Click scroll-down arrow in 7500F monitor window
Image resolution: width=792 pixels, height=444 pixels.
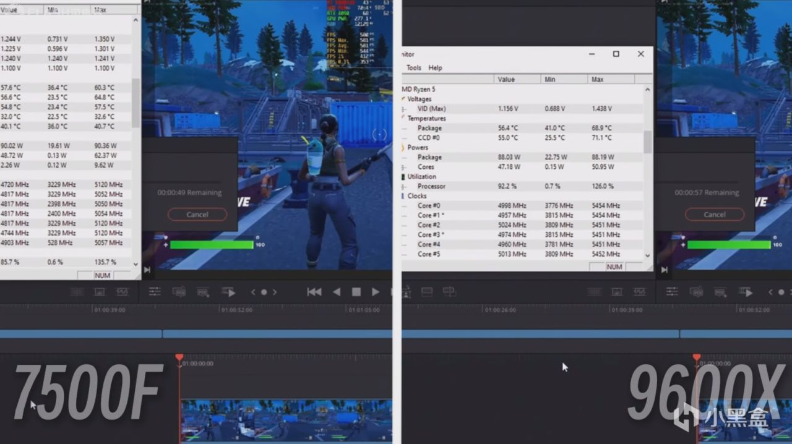click(x=136, y=263)
